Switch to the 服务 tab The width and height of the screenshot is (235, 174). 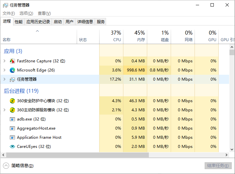click(101, 22)
